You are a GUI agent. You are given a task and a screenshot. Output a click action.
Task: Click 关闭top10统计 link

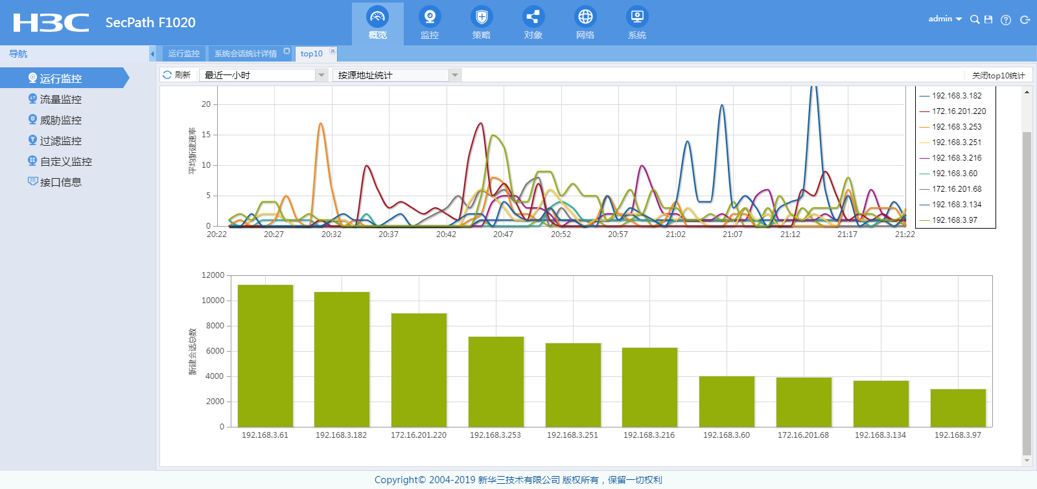click(x=998, y=76)
